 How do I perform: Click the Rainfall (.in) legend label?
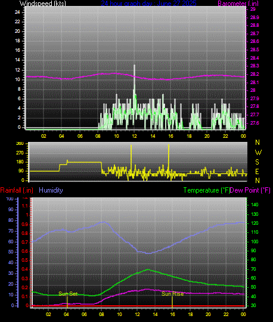pos(17,190)
